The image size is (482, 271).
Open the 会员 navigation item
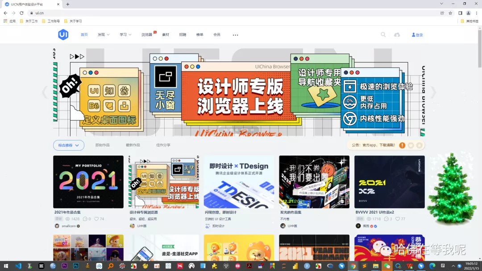coord(217,35)
